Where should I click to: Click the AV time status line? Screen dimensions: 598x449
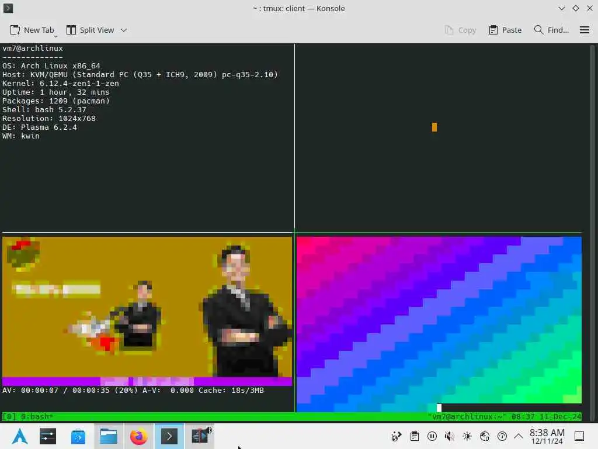coord(133,390)
